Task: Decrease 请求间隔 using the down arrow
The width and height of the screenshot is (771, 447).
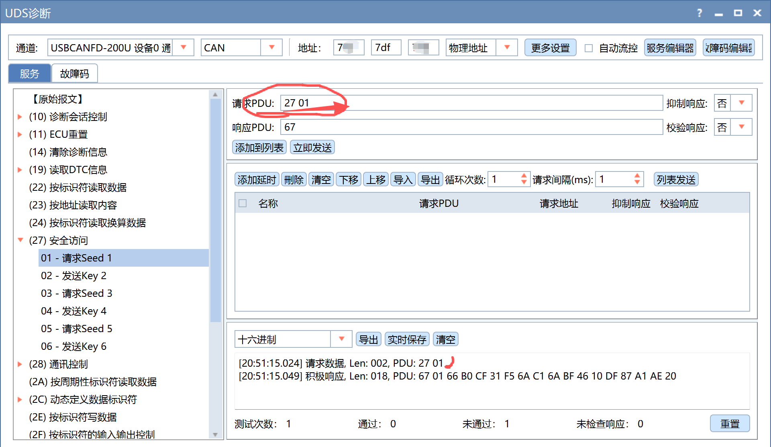Action: coord(637,182)
